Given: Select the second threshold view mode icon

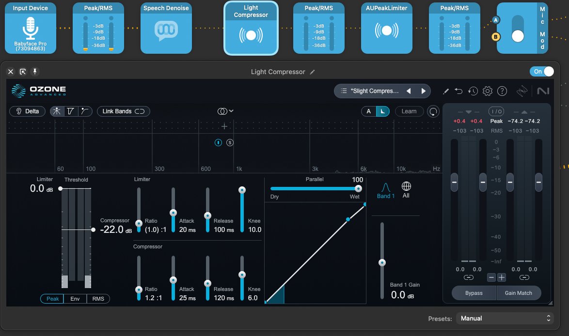Looking at the screenshot, I should pyautogui.click(x=71, y=111).
